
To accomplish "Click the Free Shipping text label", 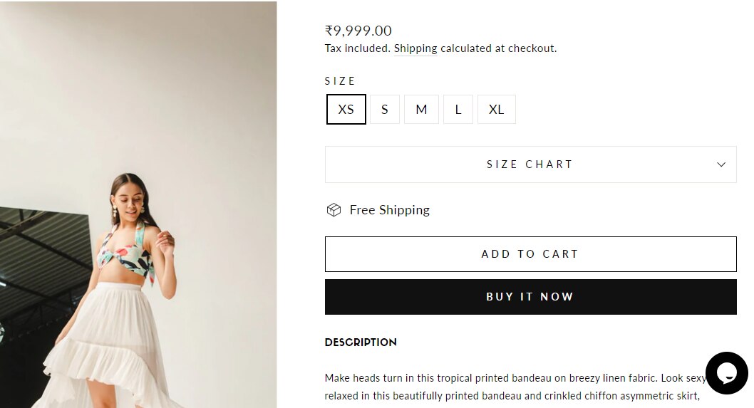I will (389, 210).
